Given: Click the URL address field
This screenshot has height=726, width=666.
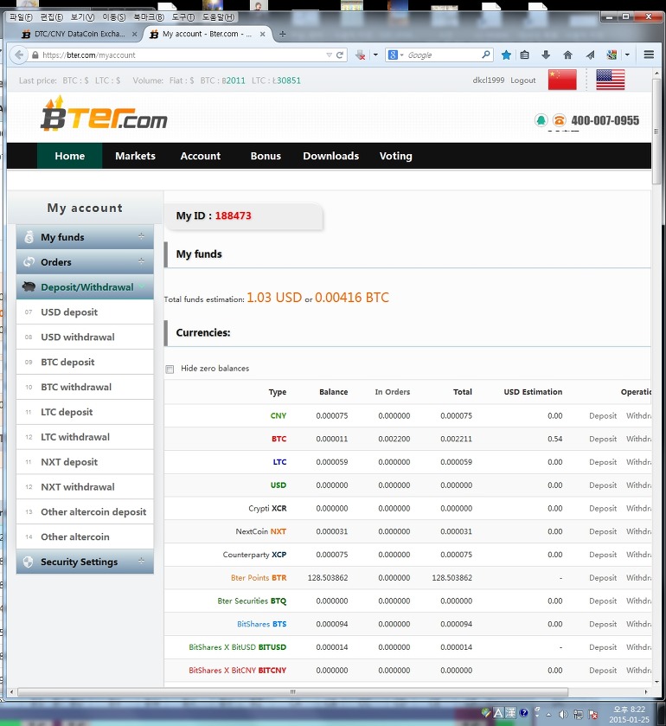Looking at the screenshot, I should pyautogui.click(x=183, y=55).
